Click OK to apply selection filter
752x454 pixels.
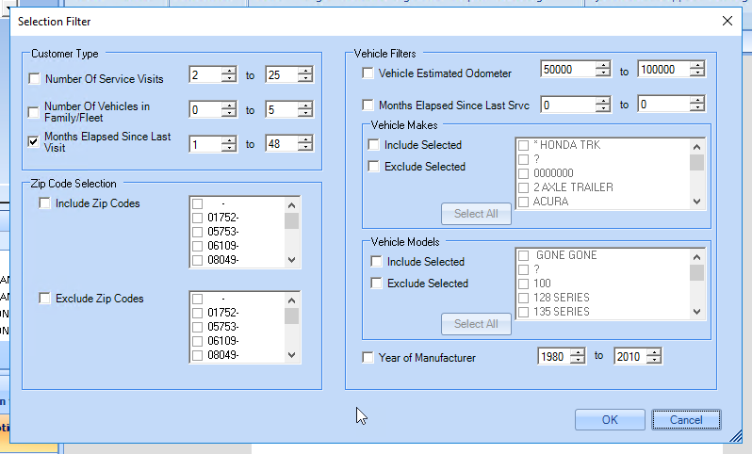pyautogui.click(x=610, y=420)
